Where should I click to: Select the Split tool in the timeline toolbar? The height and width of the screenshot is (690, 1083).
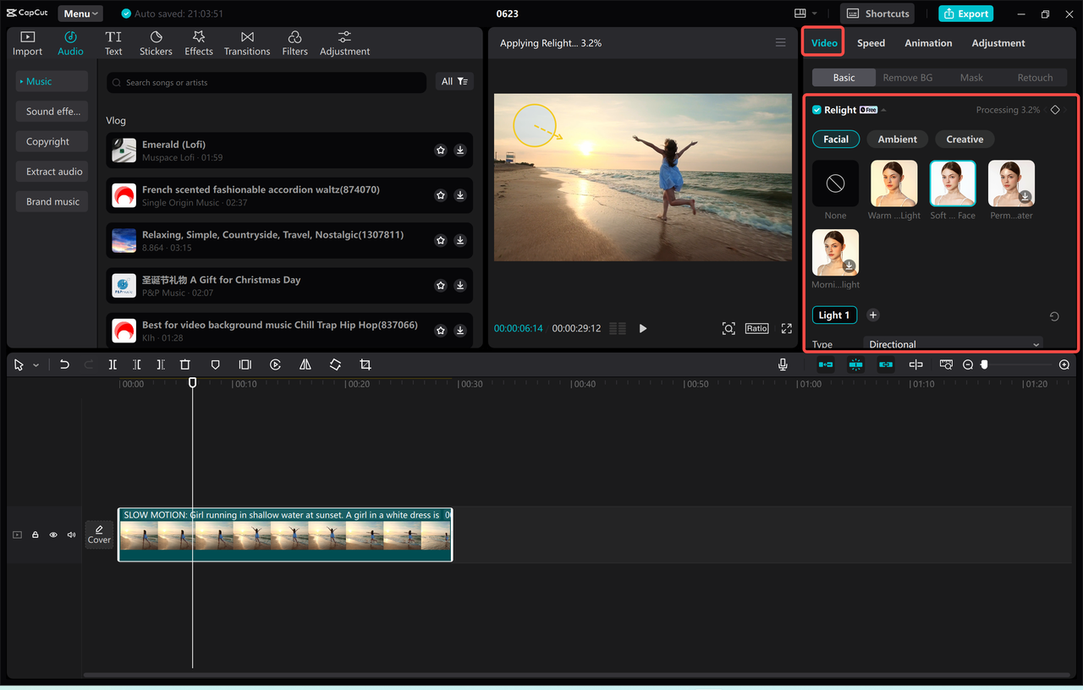[x=113, y=364]
